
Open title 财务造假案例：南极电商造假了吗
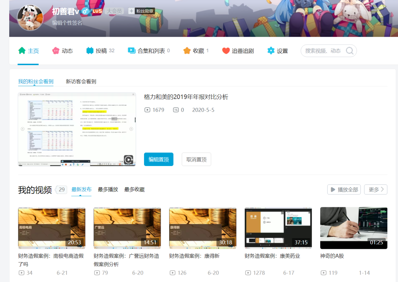pos(51,260)
